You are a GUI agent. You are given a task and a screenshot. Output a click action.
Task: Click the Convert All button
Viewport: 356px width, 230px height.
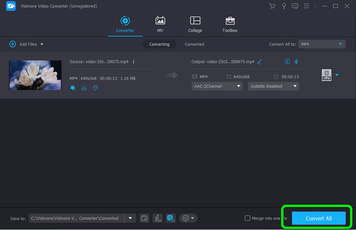[318, 218]
